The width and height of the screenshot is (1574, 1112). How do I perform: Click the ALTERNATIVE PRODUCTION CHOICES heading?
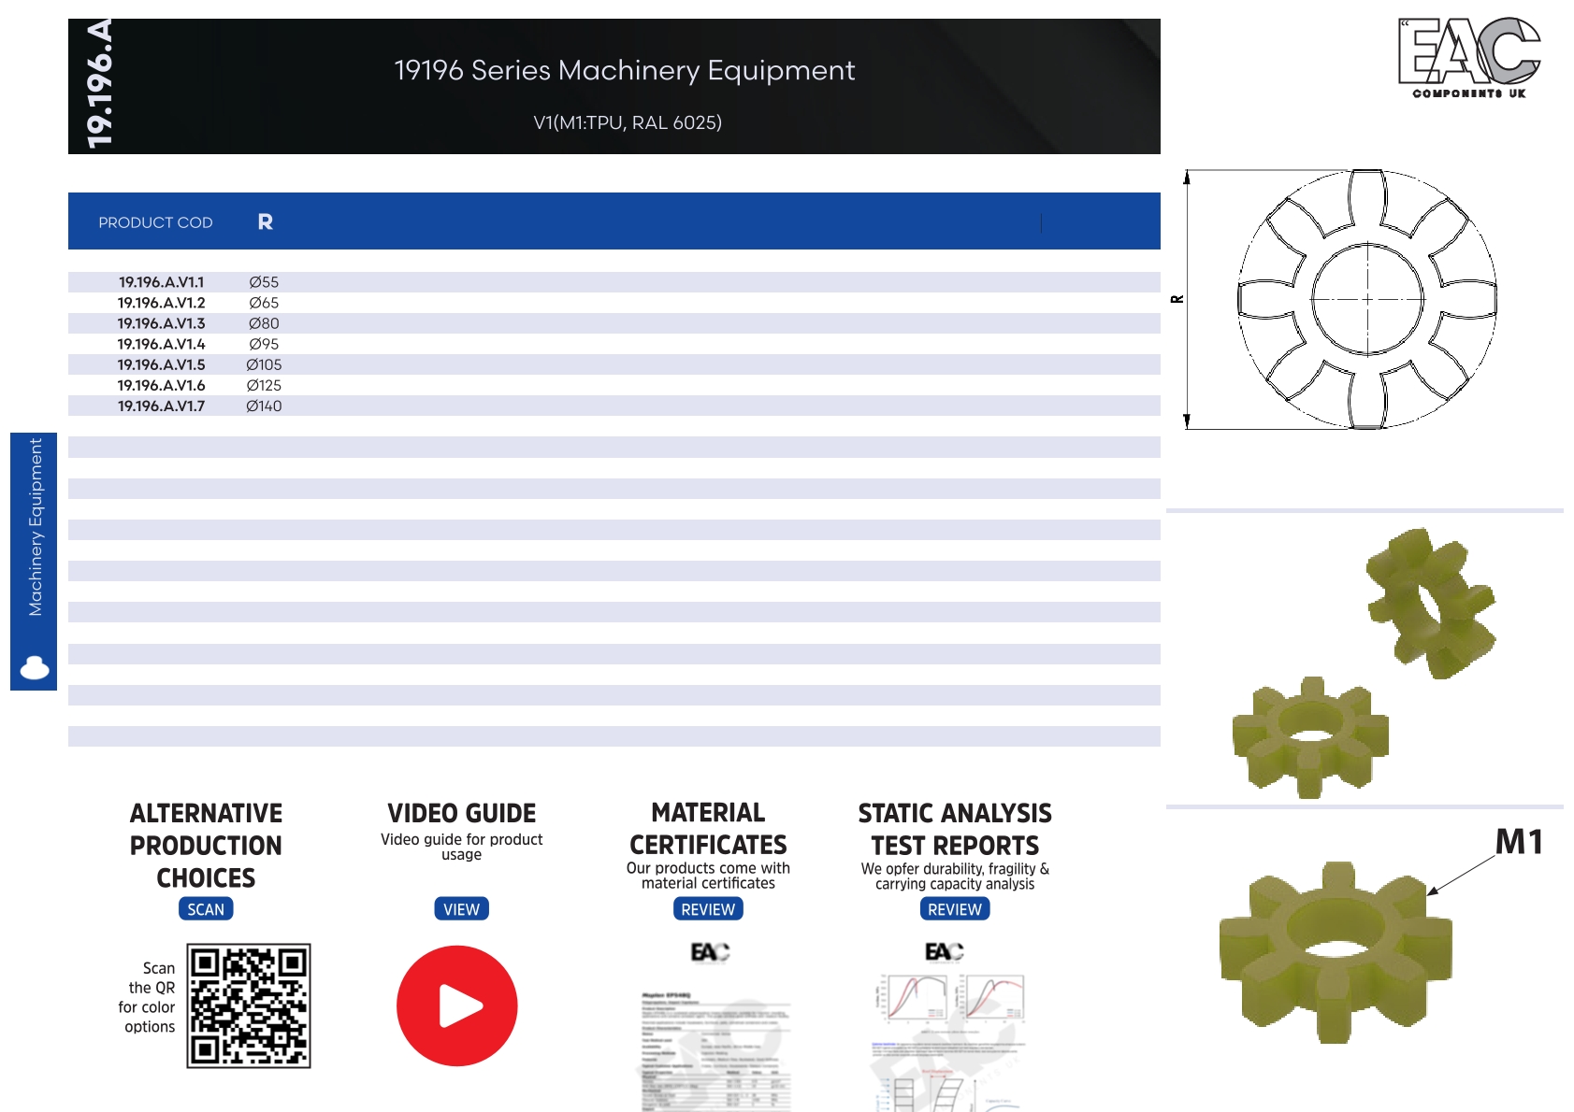pyautogui.click(x=206, y=846)
